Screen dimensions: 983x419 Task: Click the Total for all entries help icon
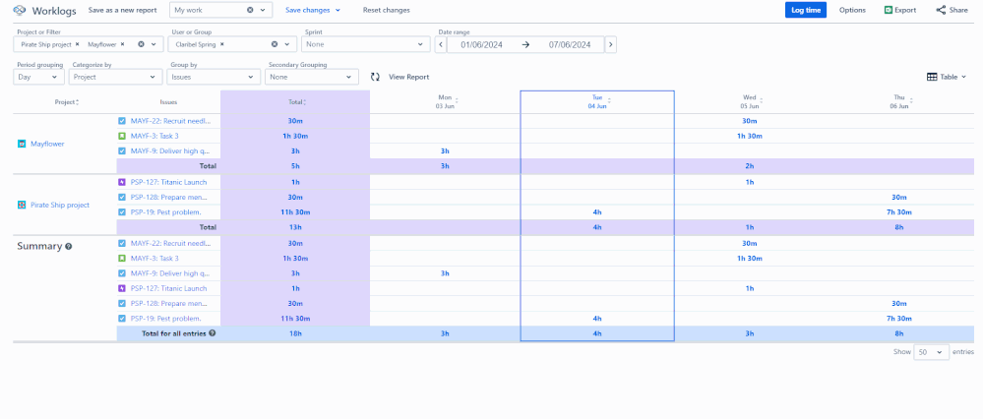[212, 333]
